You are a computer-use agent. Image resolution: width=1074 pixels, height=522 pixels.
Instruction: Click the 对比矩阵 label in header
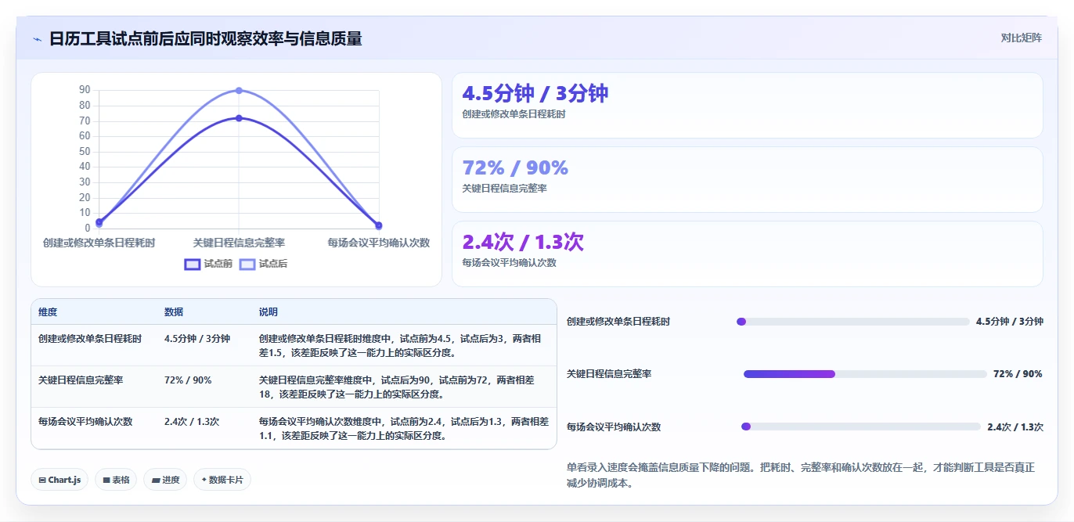pos(1022,38)
